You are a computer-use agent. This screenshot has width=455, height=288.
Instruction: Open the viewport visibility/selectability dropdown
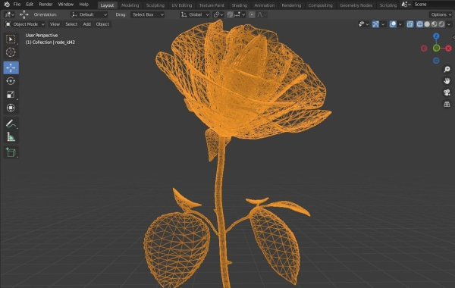(363, 24)
